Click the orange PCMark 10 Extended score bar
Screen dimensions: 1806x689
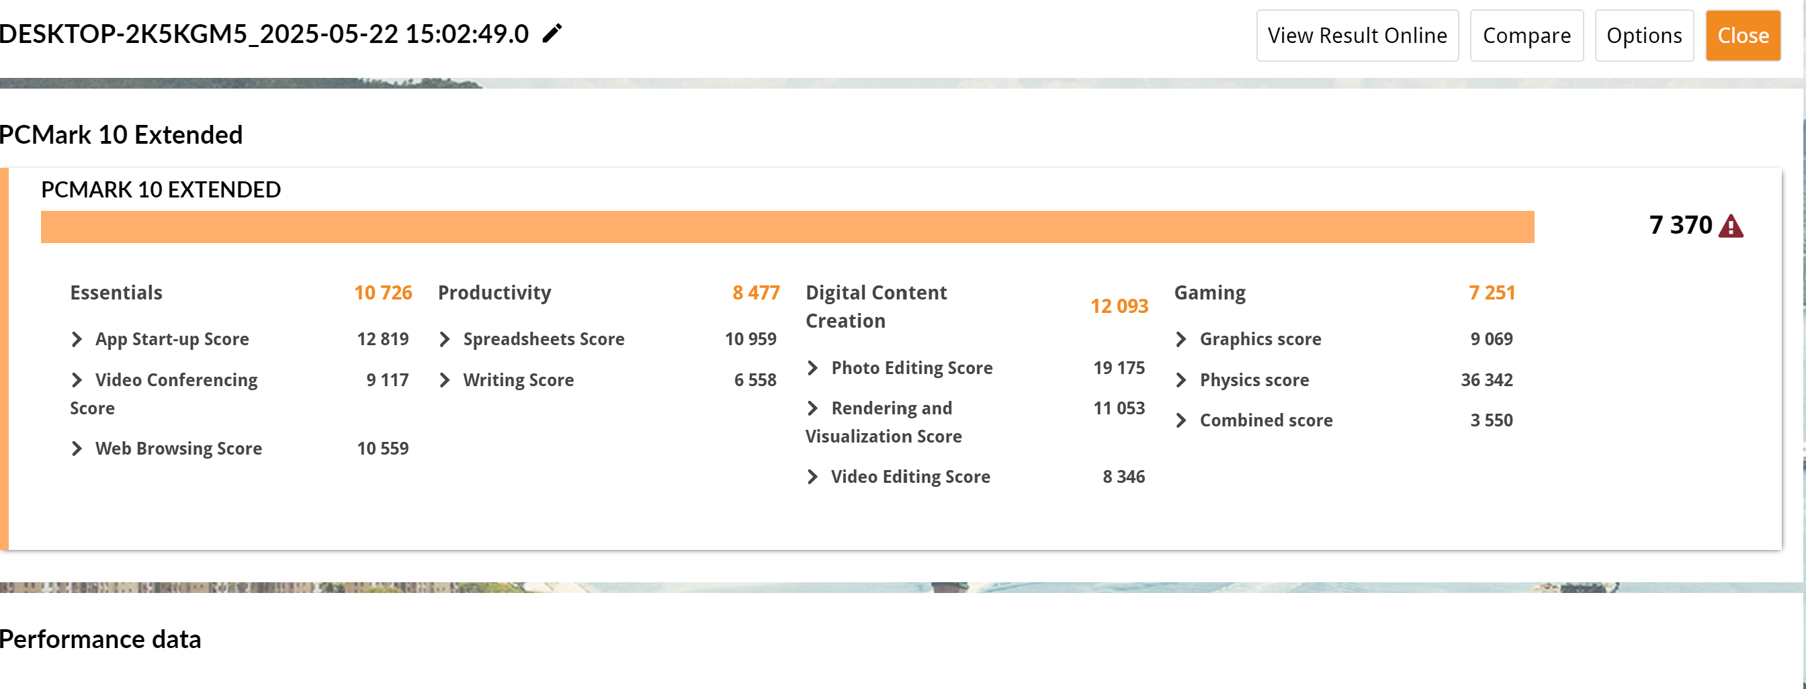pyautogui.click(x=787, y=227)
